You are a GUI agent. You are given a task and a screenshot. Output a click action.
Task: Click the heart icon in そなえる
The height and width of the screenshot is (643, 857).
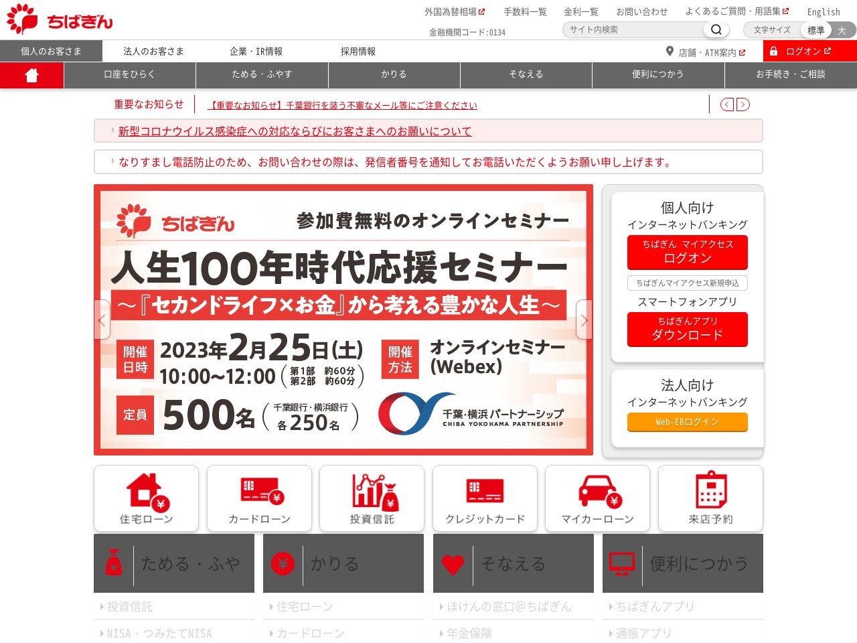click(453, 565)
